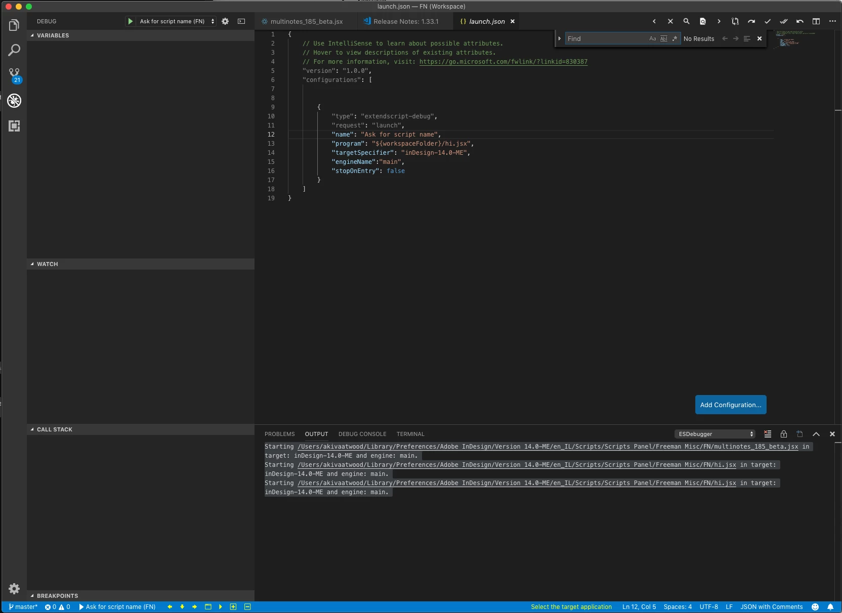Image resolution: width=842 pixels, height=613 pixels.
Task: Maximize the bottom panel with the chevron
Action: 816,434
